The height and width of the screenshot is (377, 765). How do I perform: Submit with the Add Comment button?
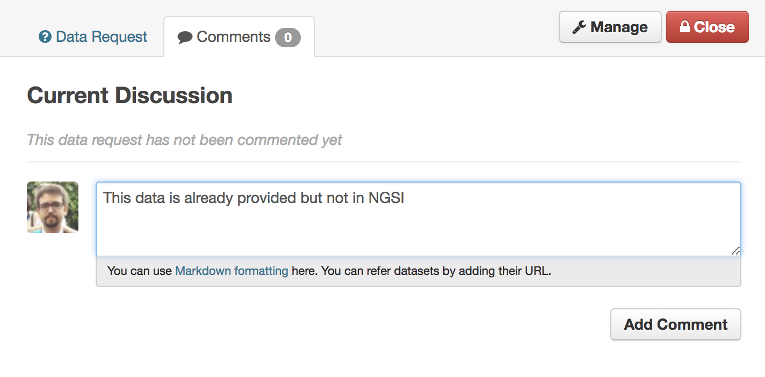(675, 324)
